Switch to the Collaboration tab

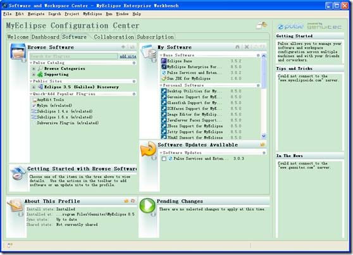click(114, 37)
